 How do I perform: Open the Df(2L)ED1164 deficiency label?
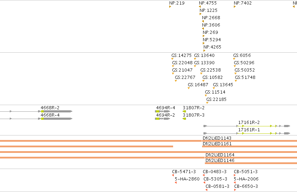click(220, 155)
